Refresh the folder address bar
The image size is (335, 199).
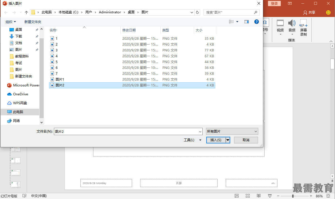click(x=197, y=12)
